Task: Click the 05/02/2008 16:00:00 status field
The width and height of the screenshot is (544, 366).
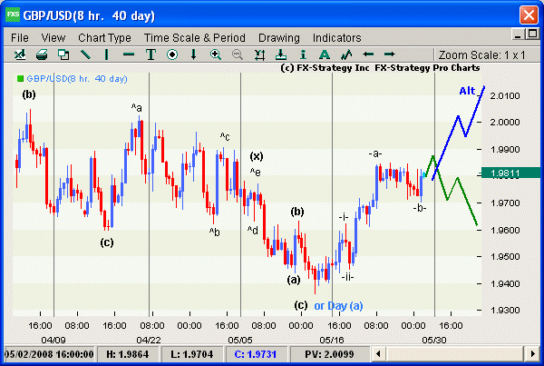Action: 49,354
